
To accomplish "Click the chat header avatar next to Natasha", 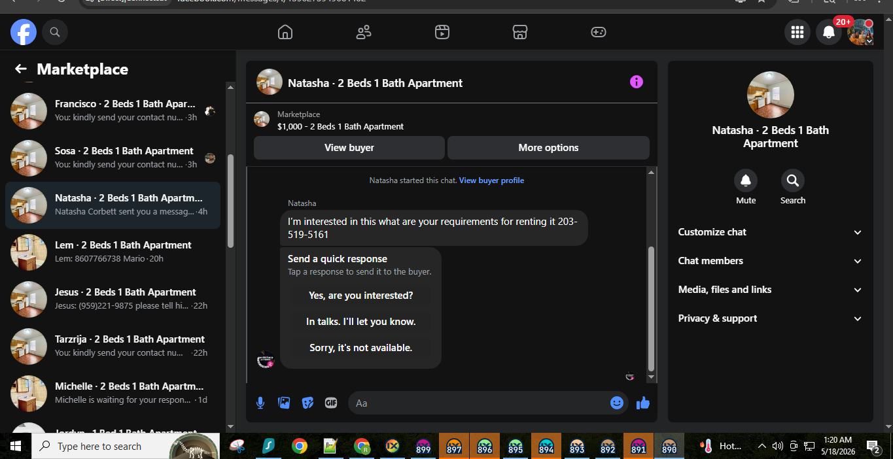I will coord(270,82).
